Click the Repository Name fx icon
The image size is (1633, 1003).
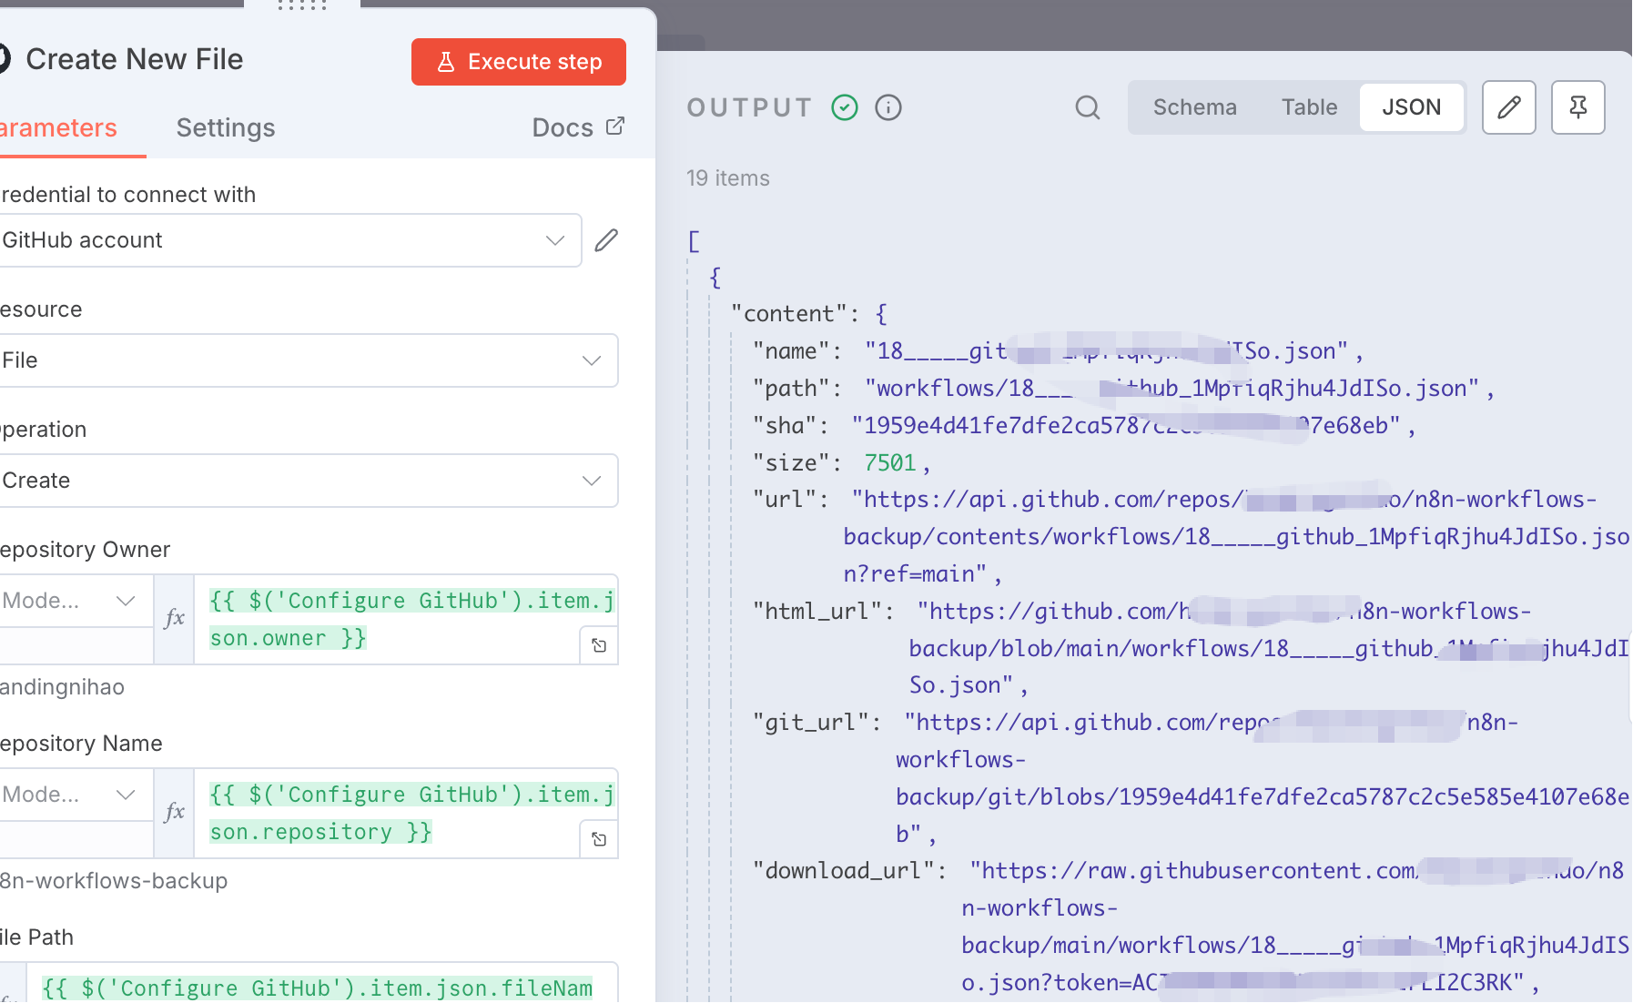coord(174,813)
